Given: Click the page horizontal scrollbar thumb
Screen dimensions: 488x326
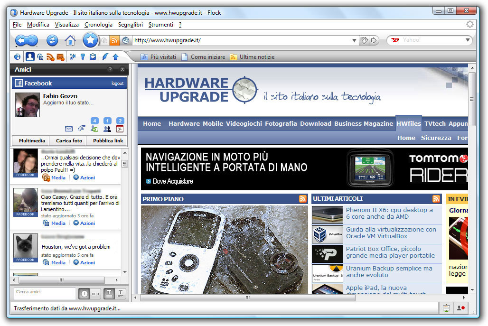Looking at the screenshot, I should coord(248,298).
